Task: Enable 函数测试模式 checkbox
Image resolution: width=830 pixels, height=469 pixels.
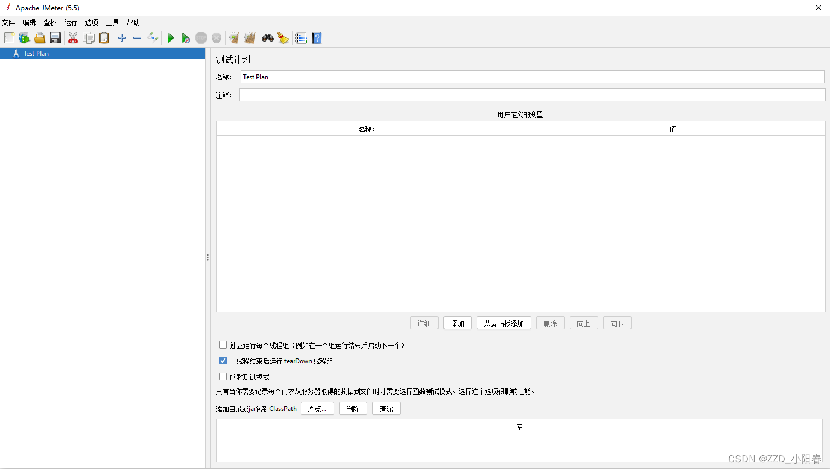Action: tap(223, 377)
